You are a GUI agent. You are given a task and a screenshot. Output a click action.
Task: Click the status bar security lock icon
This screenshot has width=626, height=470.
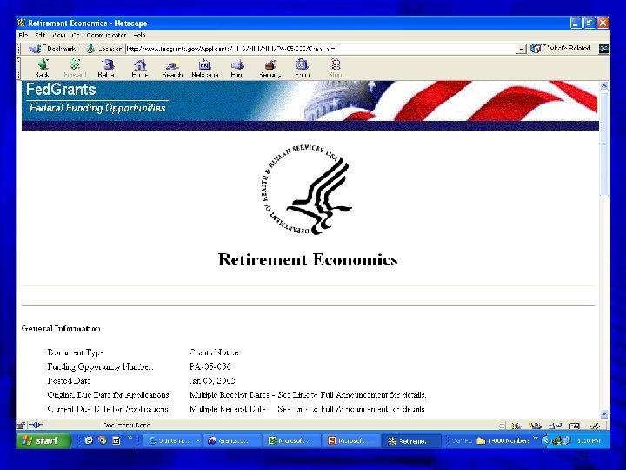(21, 426)
